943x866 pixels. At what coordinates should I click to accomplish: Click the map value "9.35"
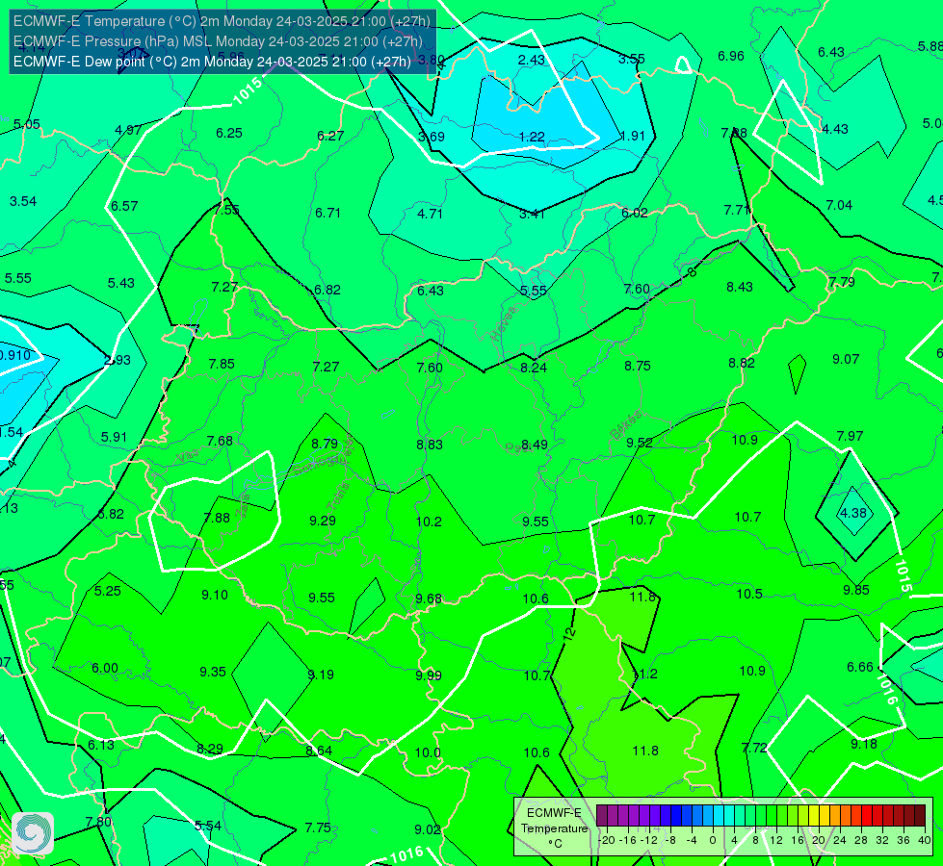(x=213, y=672)
